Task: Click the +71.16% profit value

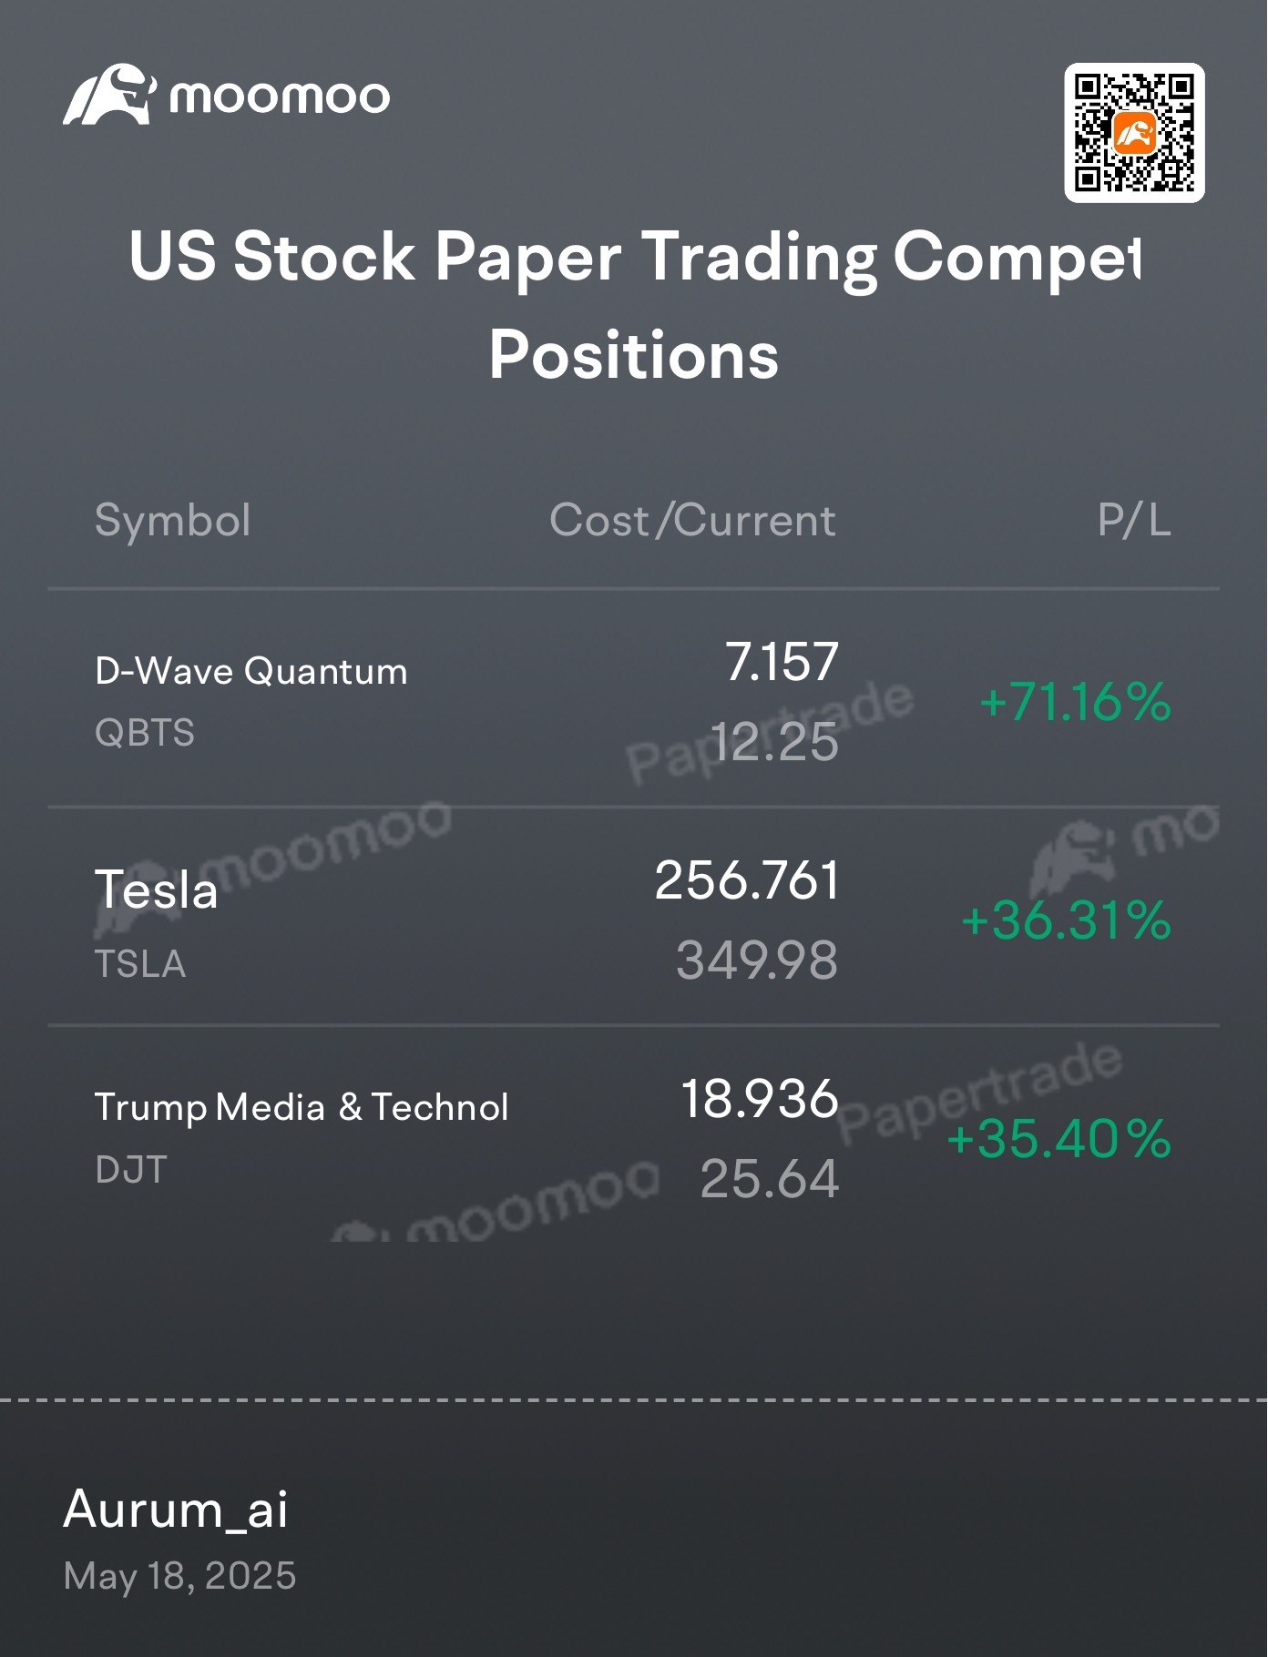Action: tap(1075, 702)
